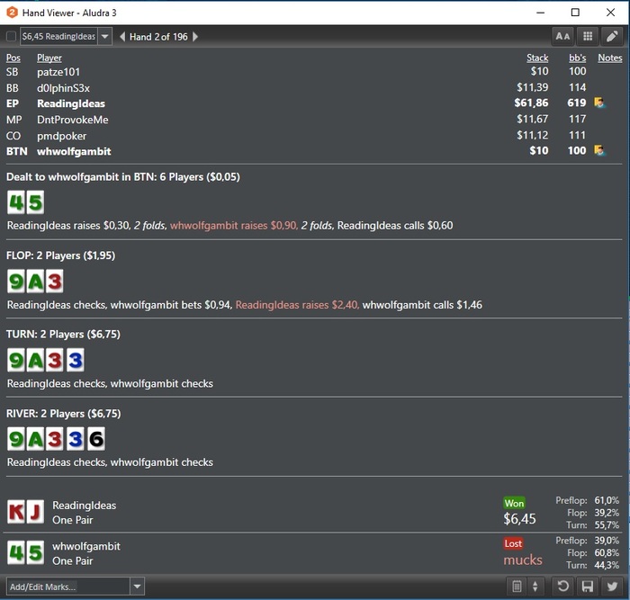Screen dimensions: 630x600
Task: Click the TURN: 2 Players header
Action: (63, 334)
